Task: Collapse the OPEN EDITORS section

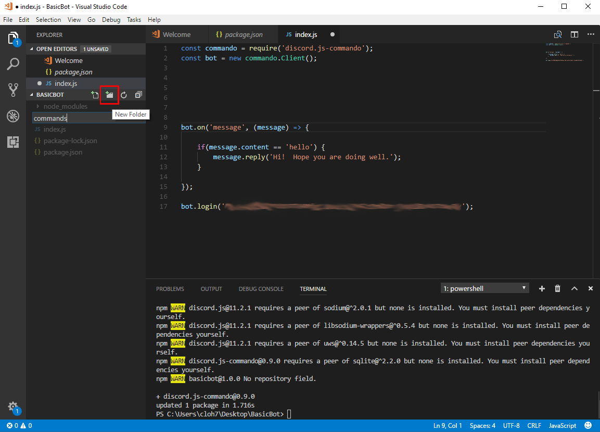Action: (x=32, y=49)
